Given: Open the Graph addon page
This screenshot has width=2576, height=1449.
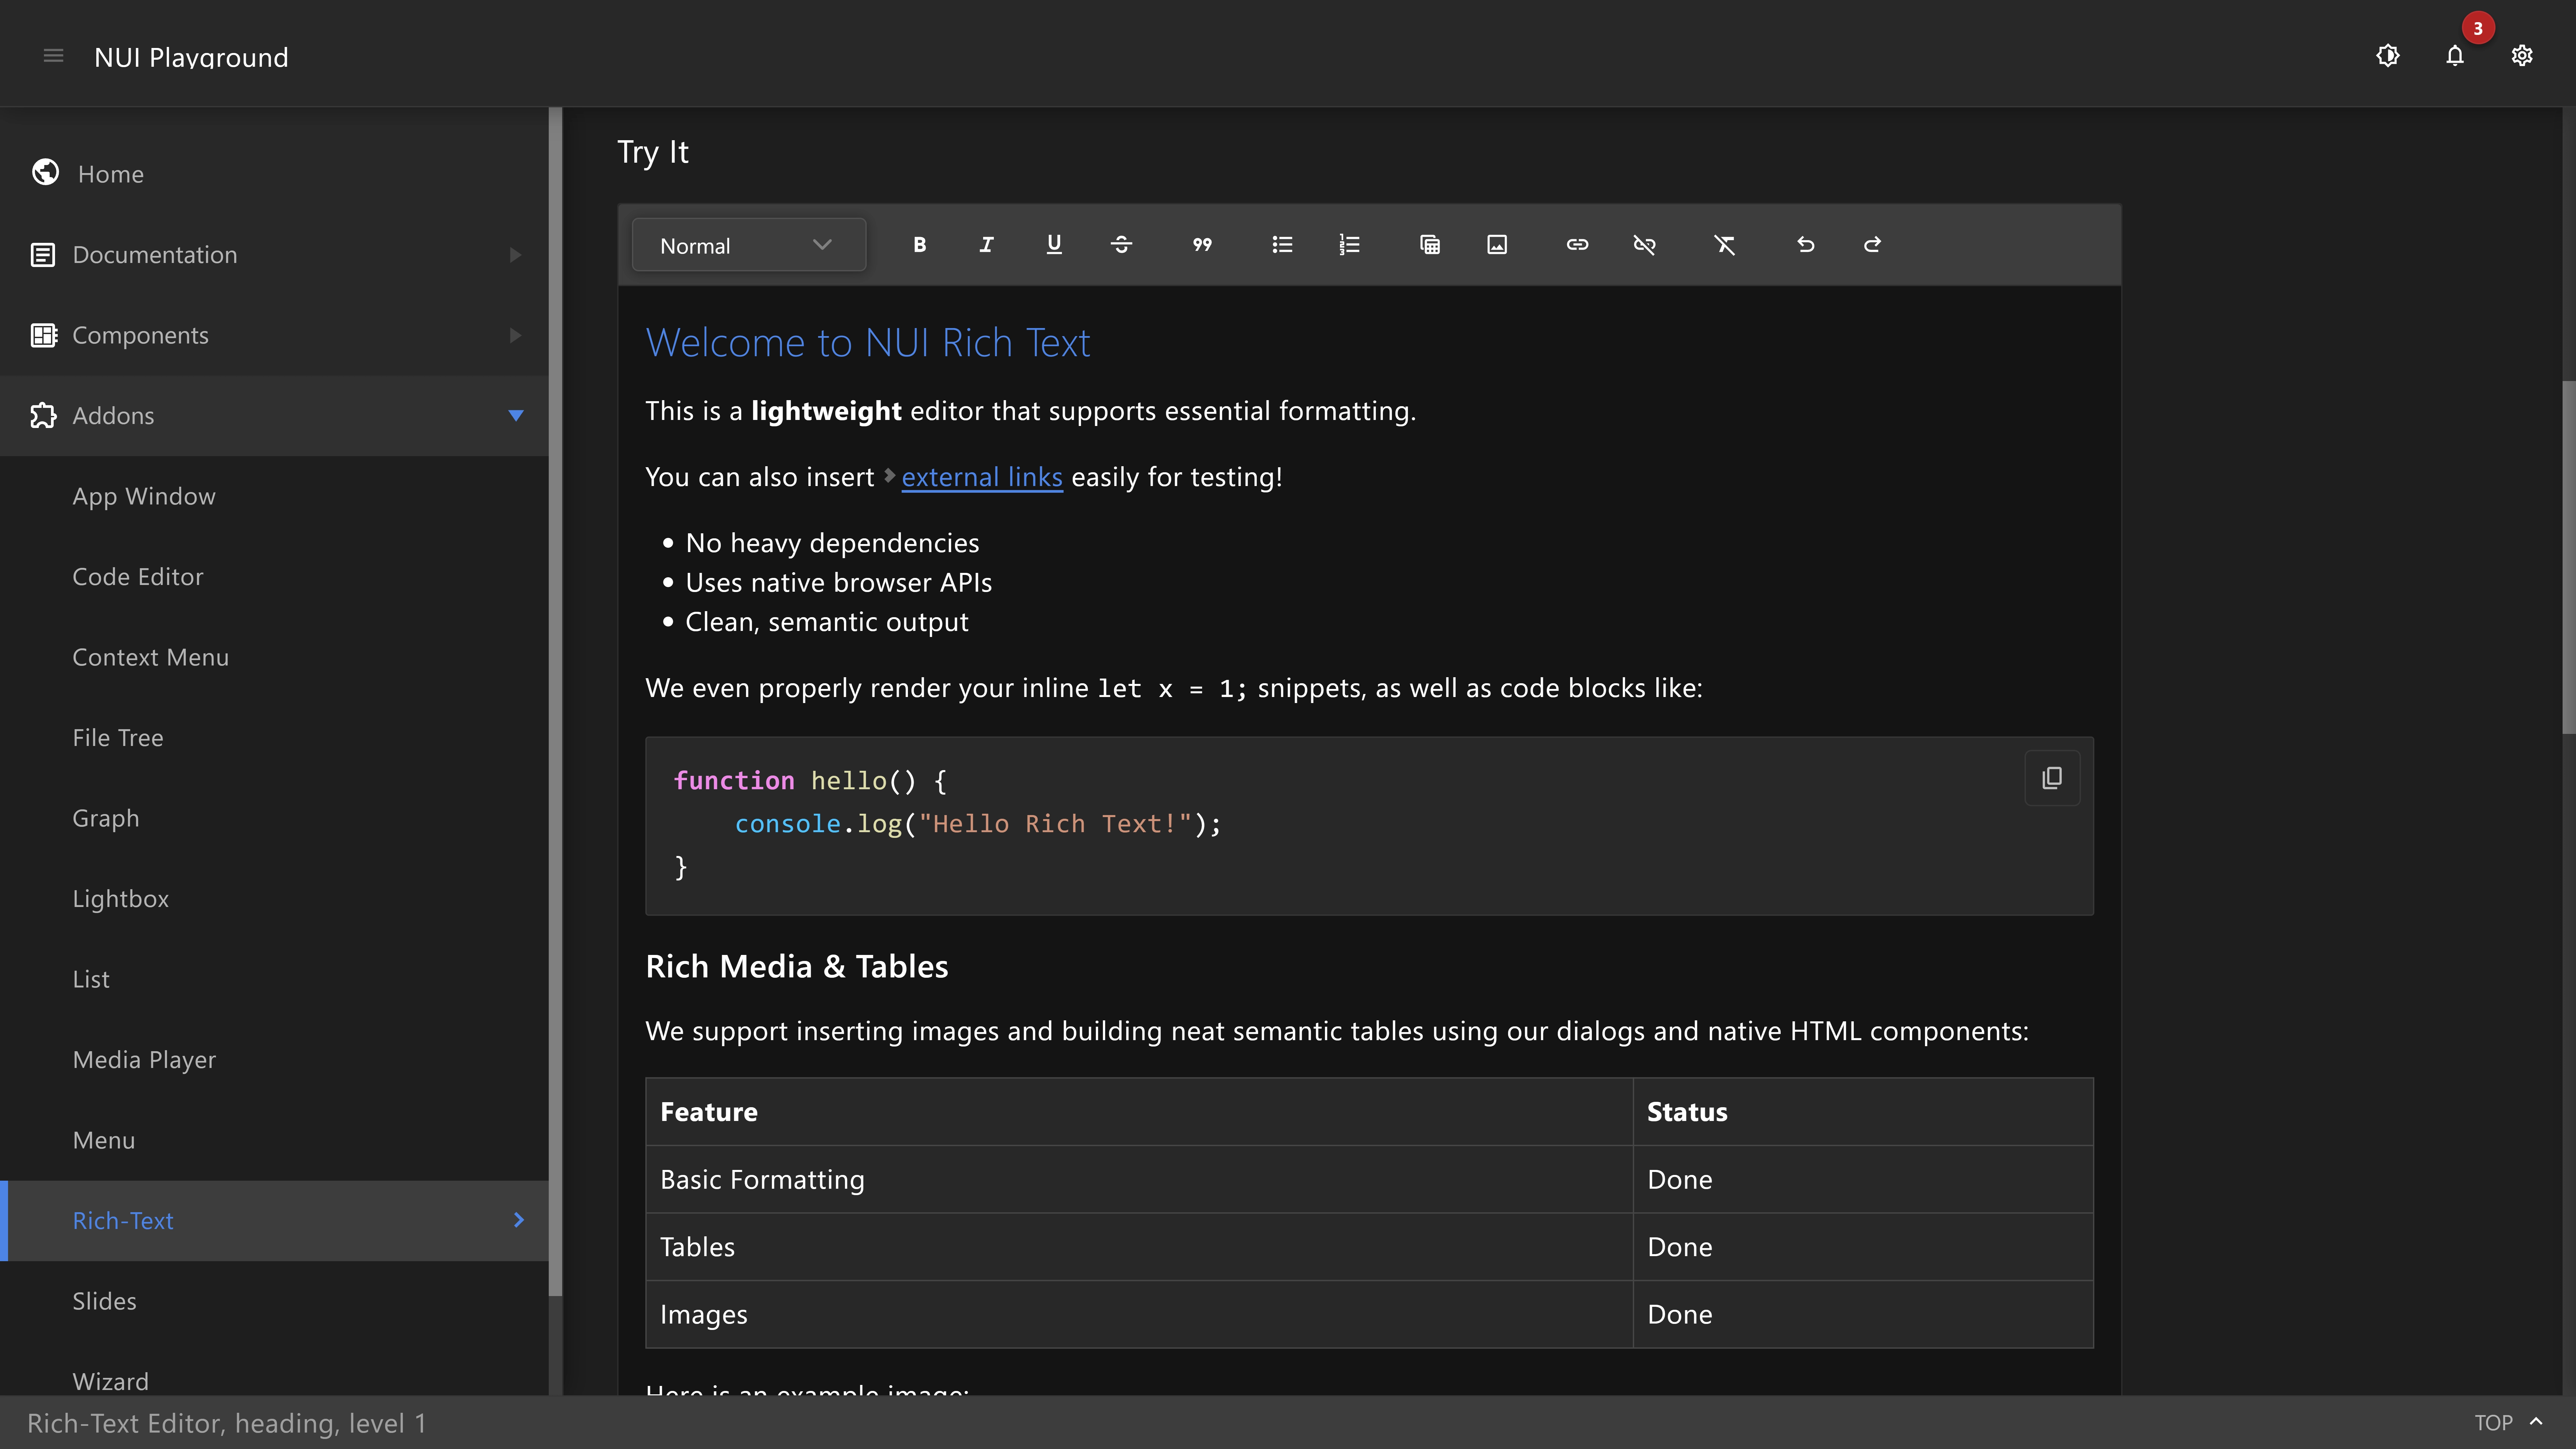Looking at the screenshot, I should (274, 818).
